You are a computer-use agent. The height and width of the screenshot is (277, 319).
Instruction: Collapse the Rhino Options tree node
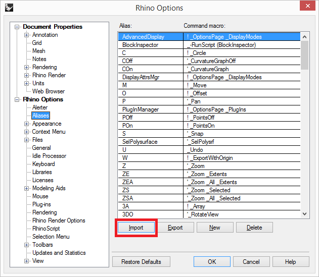point(17,99)
